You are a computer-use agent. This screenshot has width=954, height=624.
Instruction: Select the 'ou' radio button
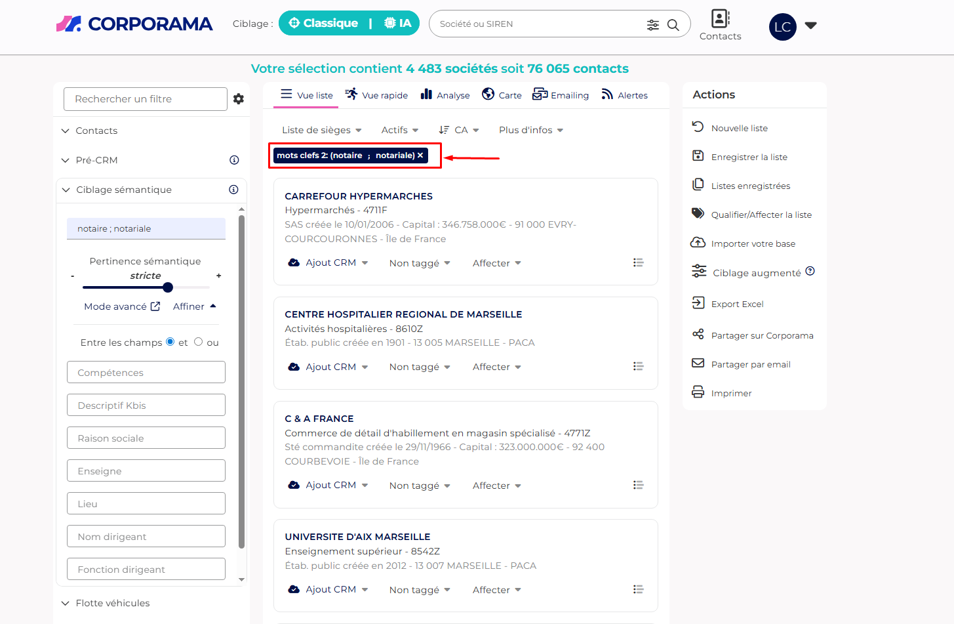[x=199, y=342]
